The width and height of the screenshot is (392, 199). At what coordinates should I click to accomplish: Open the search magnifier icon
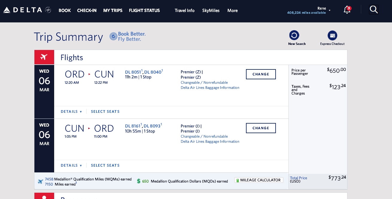click(374, 9)
